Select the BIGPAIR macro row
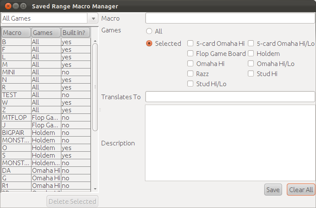Screen dimensions: 316x208 46,133
